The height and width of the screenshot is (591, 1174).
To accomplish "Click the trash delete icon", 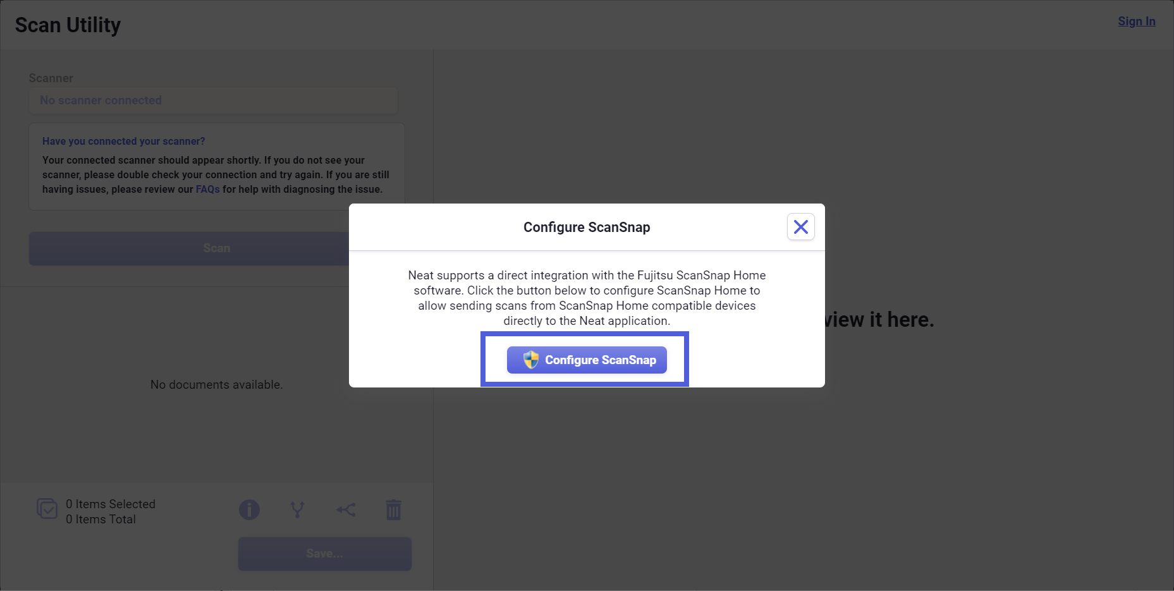I will coord(393,509).
